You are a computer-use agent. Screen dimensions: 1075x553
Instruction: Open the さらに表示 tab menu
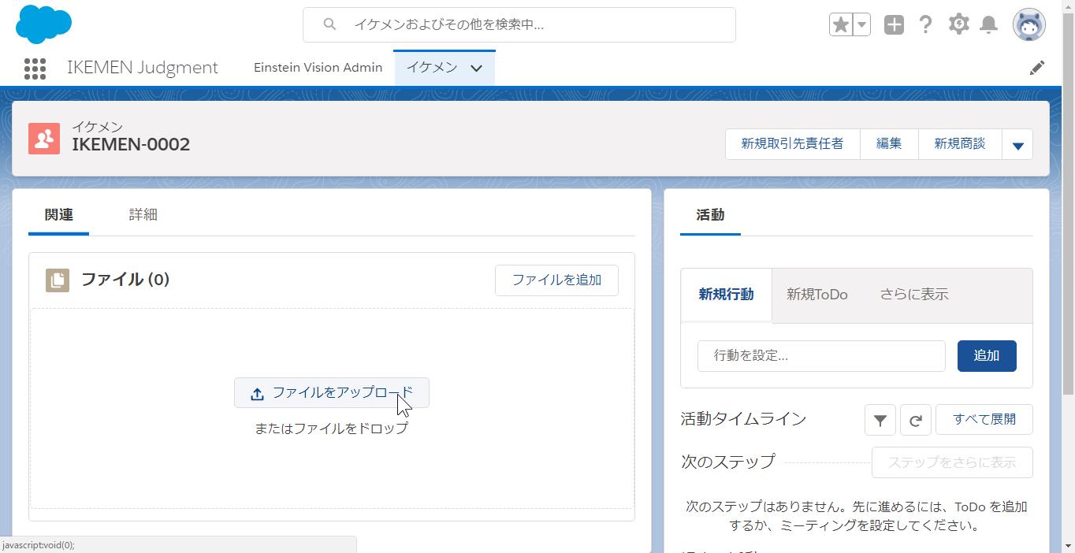coord(914,295)
